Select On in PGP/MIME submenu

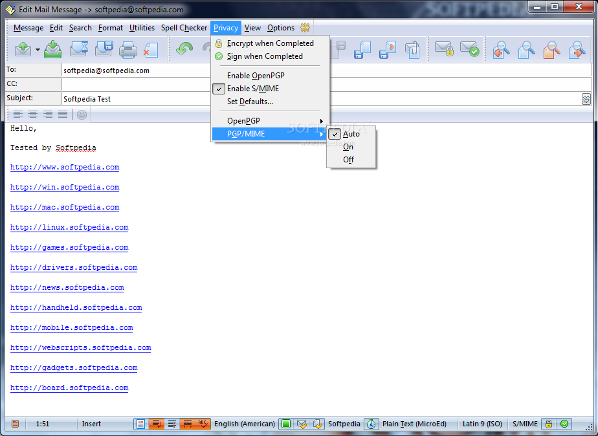coord(351,147)
